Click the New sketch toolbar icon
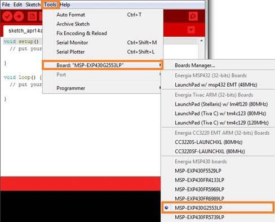Screen dimensions: 275x222 (32, 16)
